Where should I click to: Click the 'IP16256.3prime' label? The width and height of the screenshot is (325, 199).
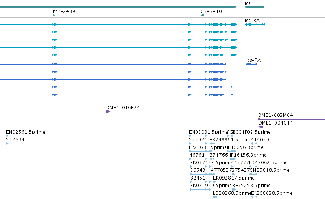click(245, 147)
